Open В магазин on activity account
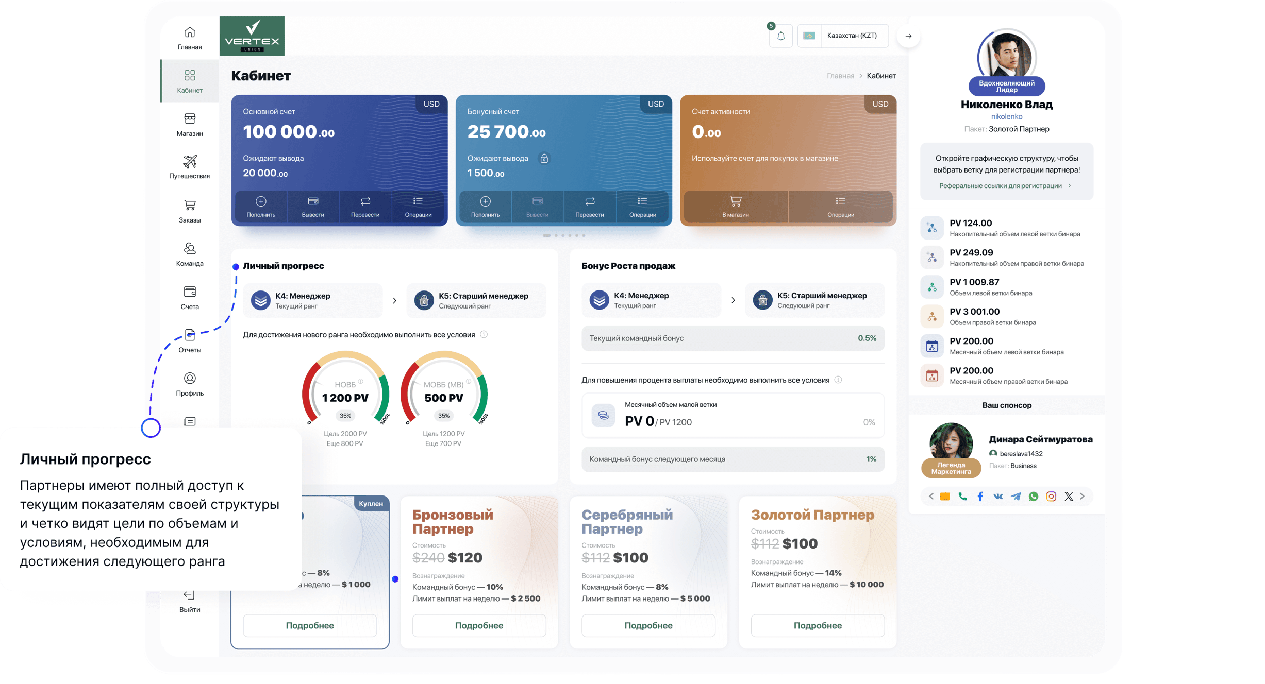Viewport: 1265px width, 684px height. click(x=735, y=207)
